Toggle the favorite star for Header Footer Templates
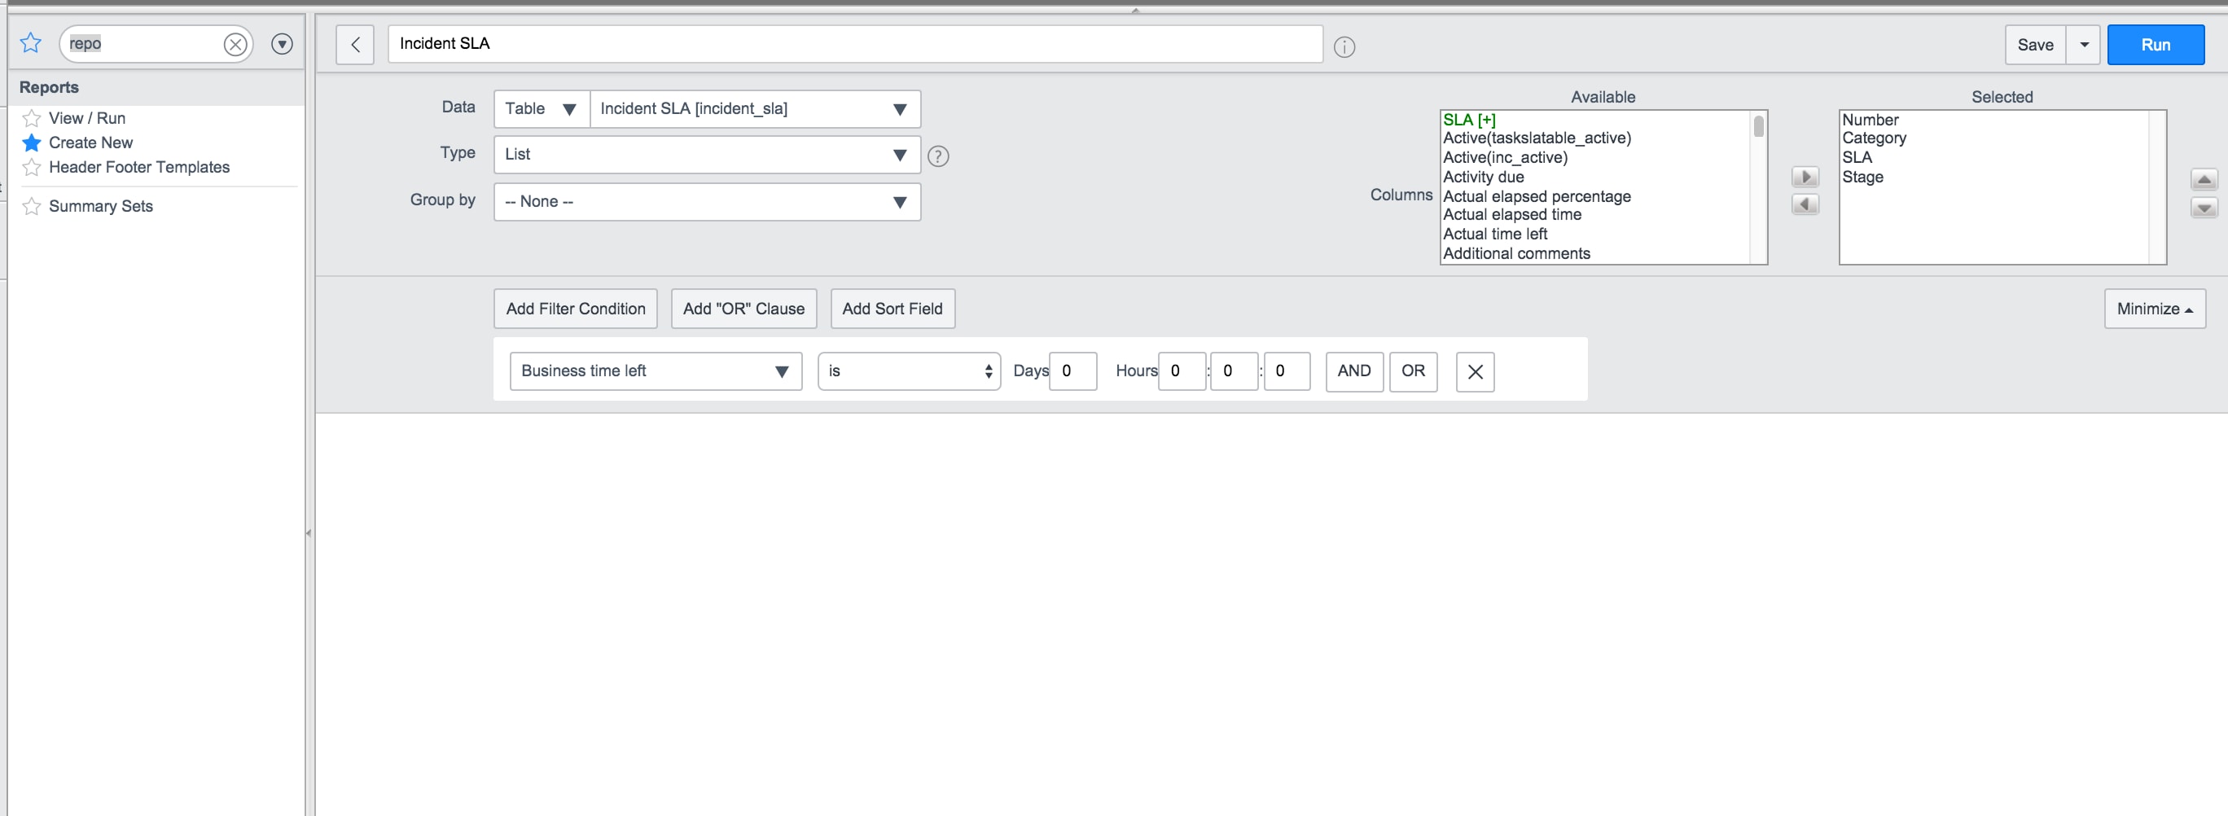This screenshot has width=2228, height=816. pyautogui.click(x=31, y=167)
